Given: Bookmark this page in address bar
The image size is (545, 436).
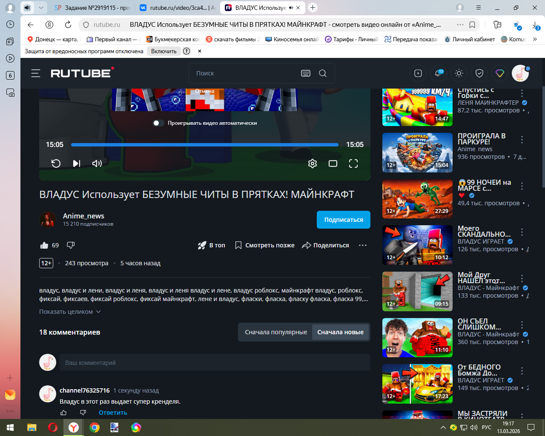Looking at the screenshot, I should click(x=472, y=25).
